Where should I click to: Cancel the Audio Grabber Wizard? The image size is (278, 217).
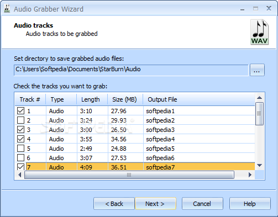pyautogui.click(x=202, y=204)
